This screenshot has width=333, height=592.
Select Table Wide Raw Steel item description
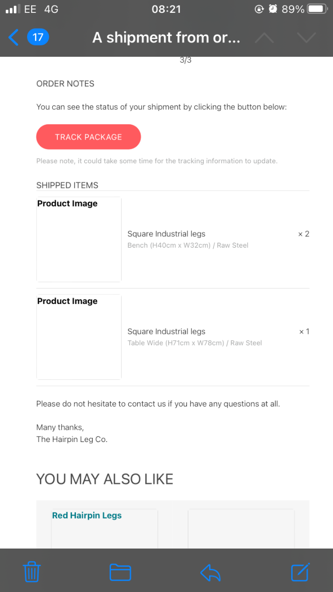(194, 343)
